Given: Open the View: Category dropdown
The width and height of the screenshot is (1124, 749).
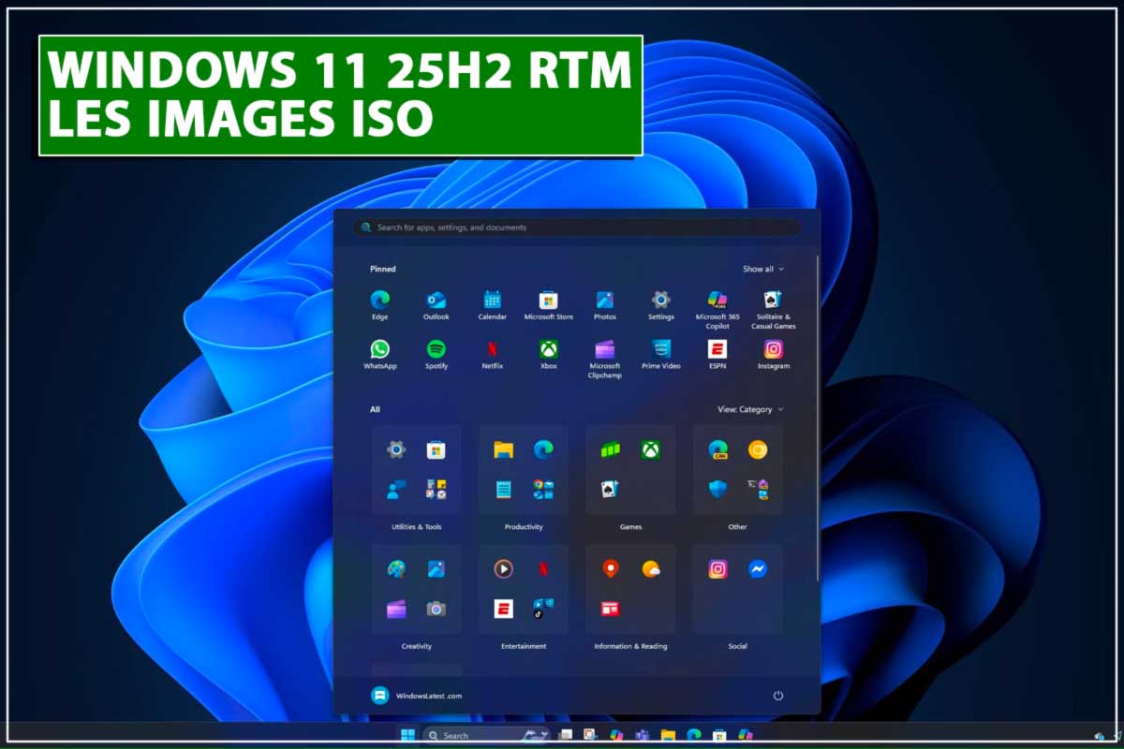Looking at the screenshot, I should pos(749,409).
